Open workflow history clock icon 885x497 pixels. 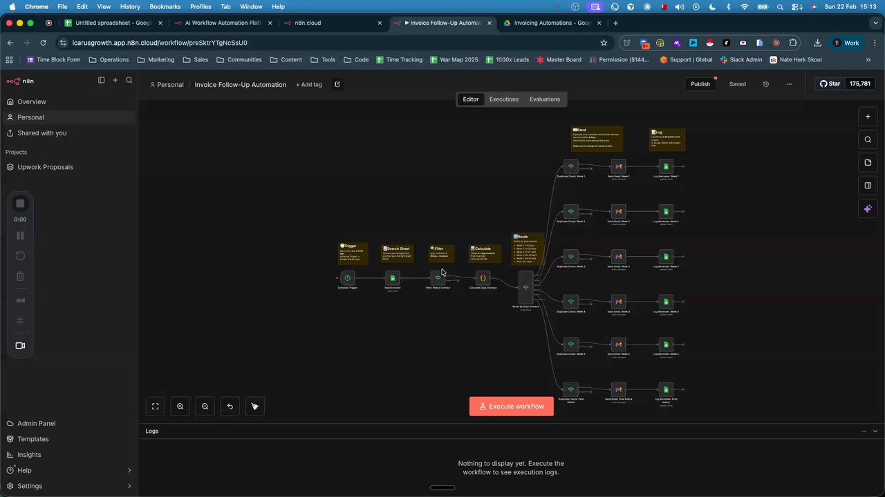click(x=766, y=84)
